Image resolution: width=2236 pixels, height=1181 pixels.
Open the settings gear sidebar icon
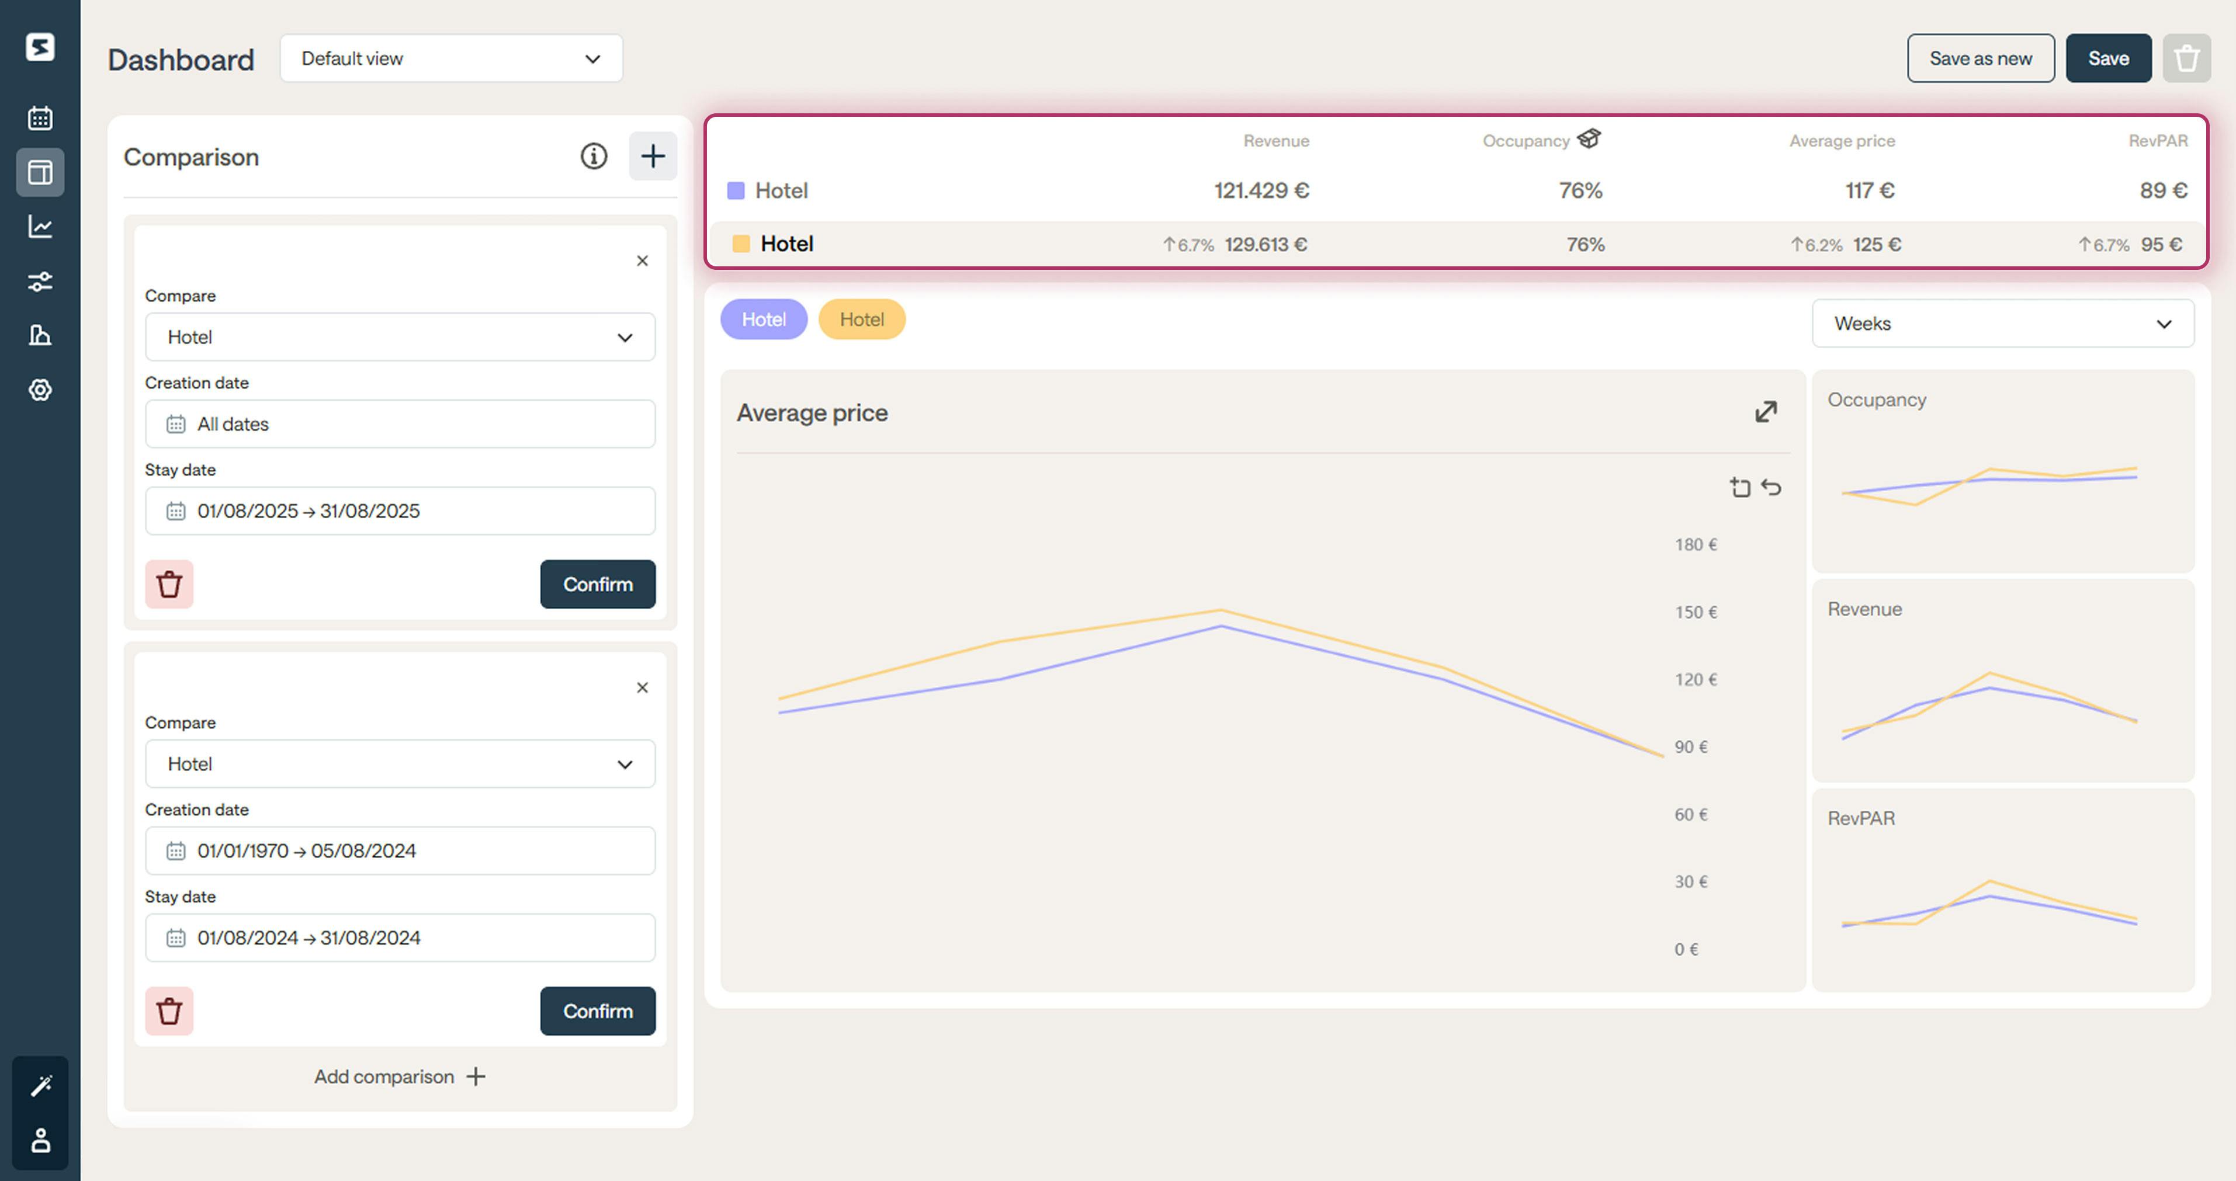click(40, 390)
